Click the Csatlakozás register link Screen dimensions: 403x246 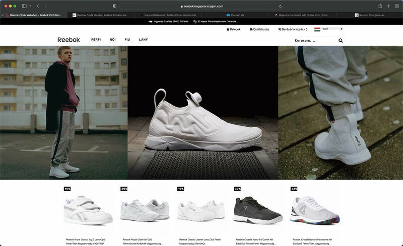pos(259,29)
